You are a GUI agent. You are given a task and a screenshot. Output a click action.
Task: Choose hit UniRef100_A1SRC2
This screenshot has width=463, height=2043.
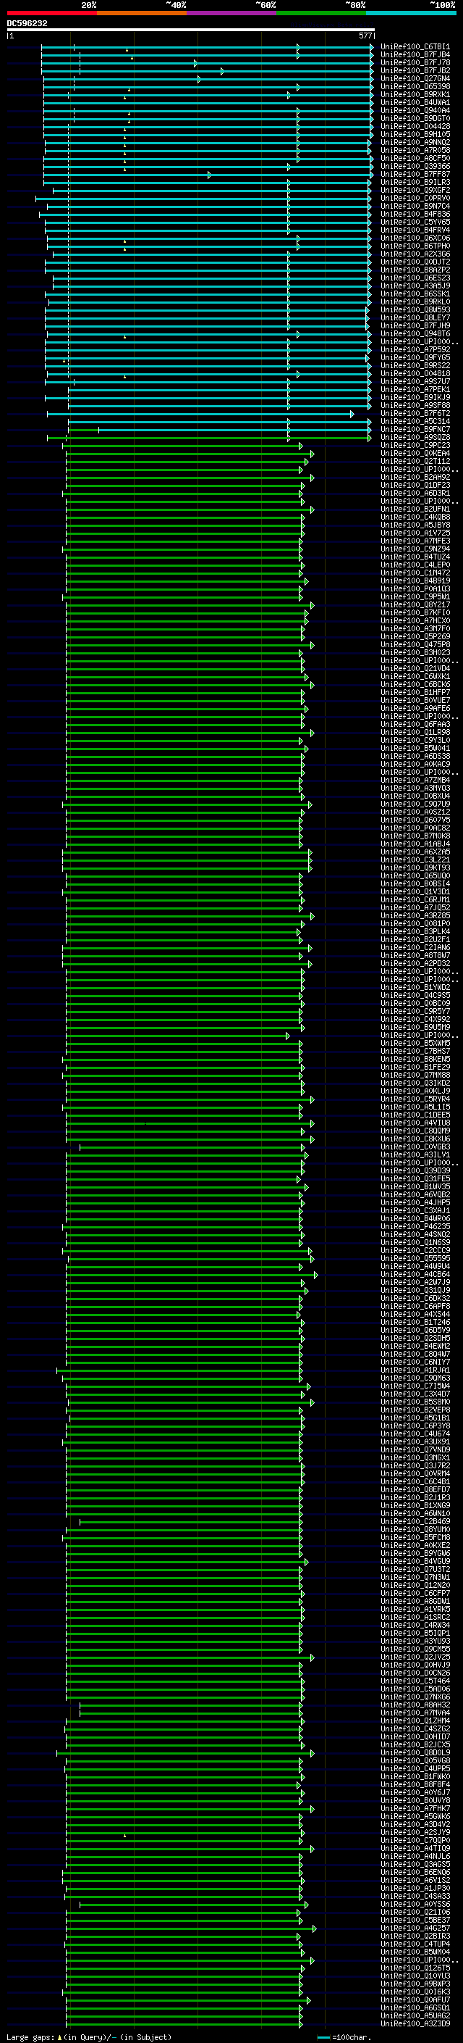click(x=415, y=1616)
